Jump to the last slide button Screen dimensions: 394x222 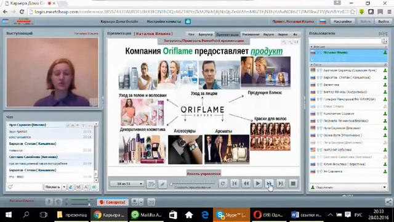(281, 184)
